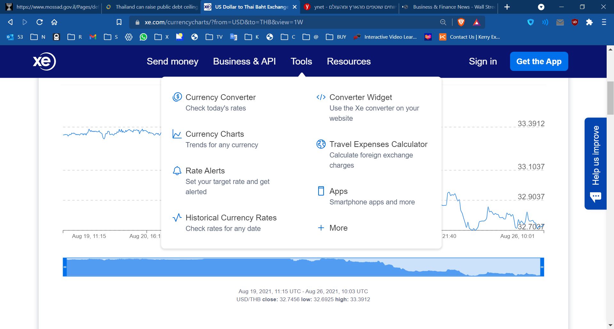
Task: Open the tab search dropdown arrow
Action: pos(541,7)
